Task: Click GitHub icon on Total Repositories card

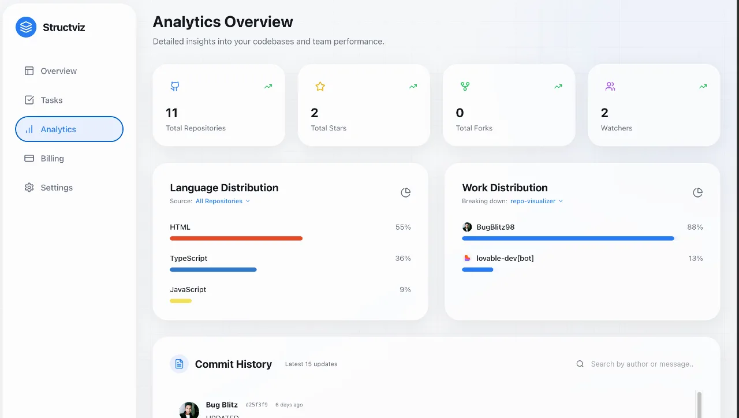Action: tap(175, 87)
